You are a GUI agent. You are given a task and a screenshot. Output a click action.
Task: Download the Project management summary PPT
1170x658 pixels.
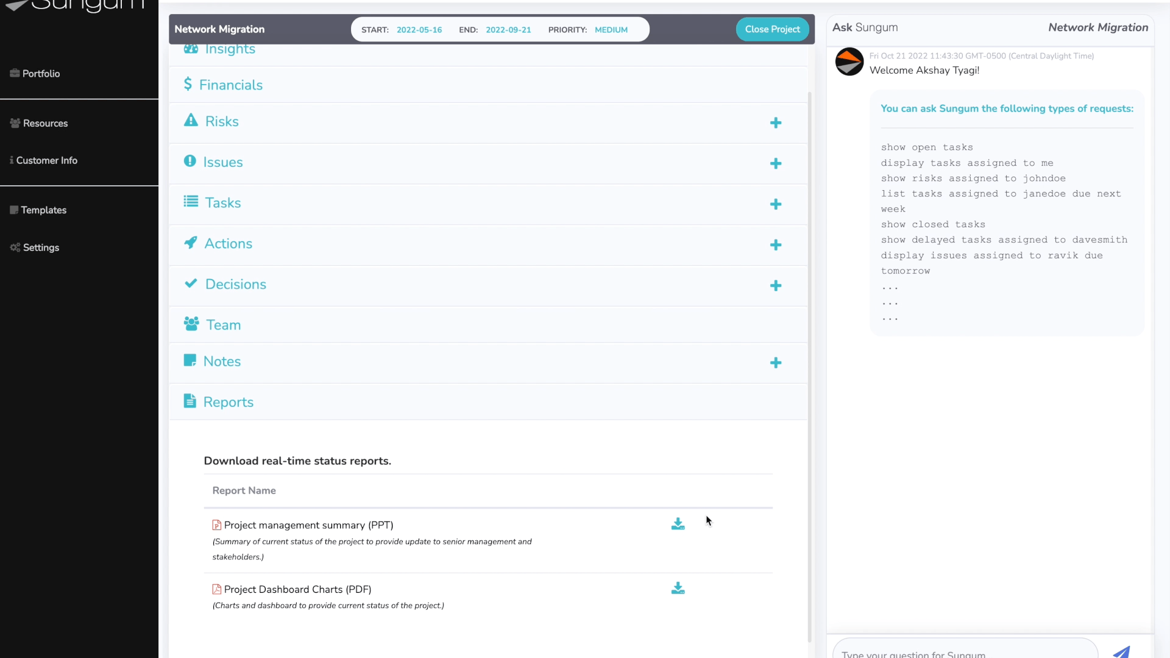tap(678, 524)
